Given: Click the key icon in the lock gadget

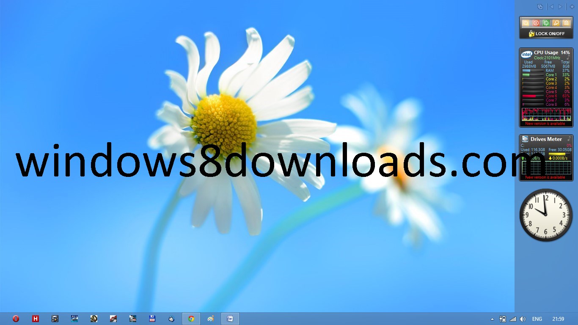Looking at the screenshot, I should pyautogui.click(x=556, y=23).
